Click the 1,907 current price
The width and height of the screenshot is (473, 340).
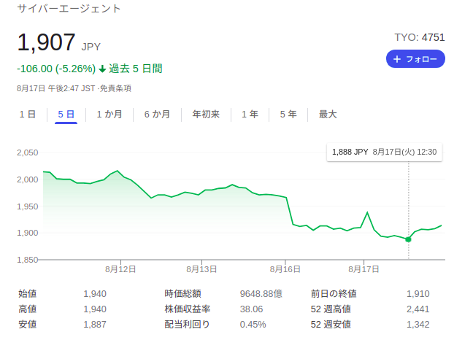46,42
